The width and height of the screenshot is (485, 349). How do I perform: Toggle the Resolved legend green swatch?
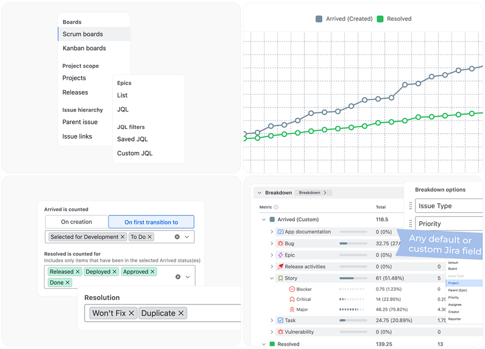[x=380, y=19]
